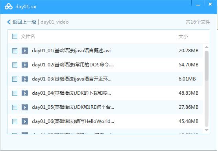Select file name day01_06(基础语法)编写HelloWorld

coord(73,121)
